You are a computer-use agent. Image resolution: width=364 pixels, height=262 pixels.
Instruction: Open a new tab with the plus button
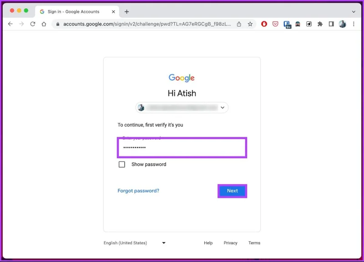point(126,12)
